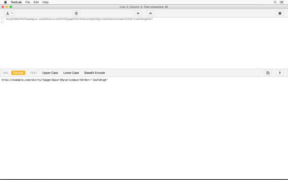The image size is (288, 180).
Task: Click the download arrow circle icon
Action: coord(76,13)
